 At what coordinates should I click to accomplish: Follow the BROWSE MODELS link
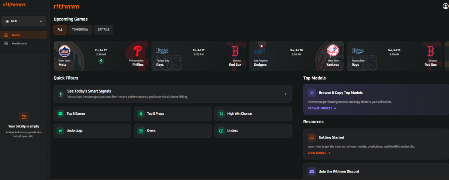pos(322,108)
